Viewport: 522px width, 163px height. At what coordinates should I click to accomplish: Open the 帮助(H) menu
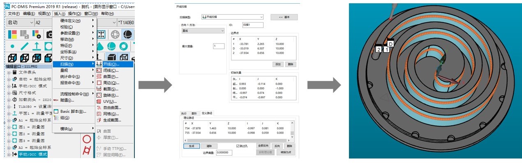(x=107, y=14)
